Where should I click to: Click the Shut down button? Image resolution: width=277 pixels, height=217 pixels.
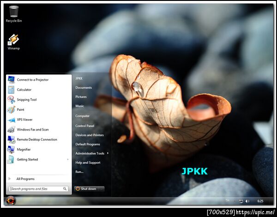click(87, 189)
